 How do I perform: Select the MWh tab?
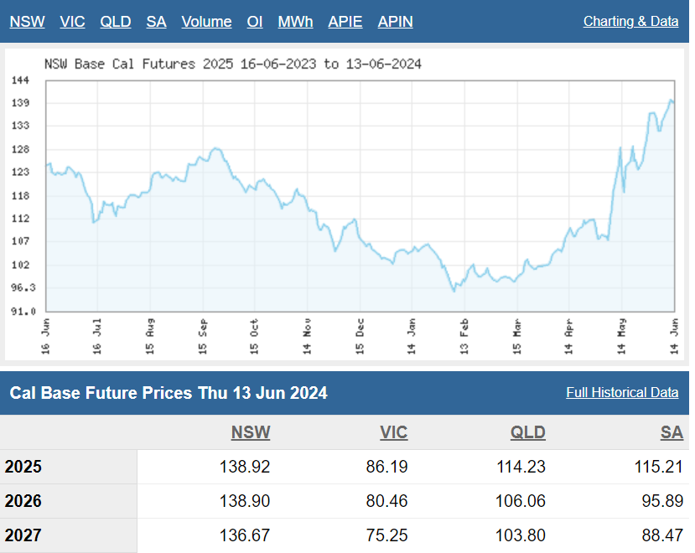pyautogui.click(x=295, y=22)
